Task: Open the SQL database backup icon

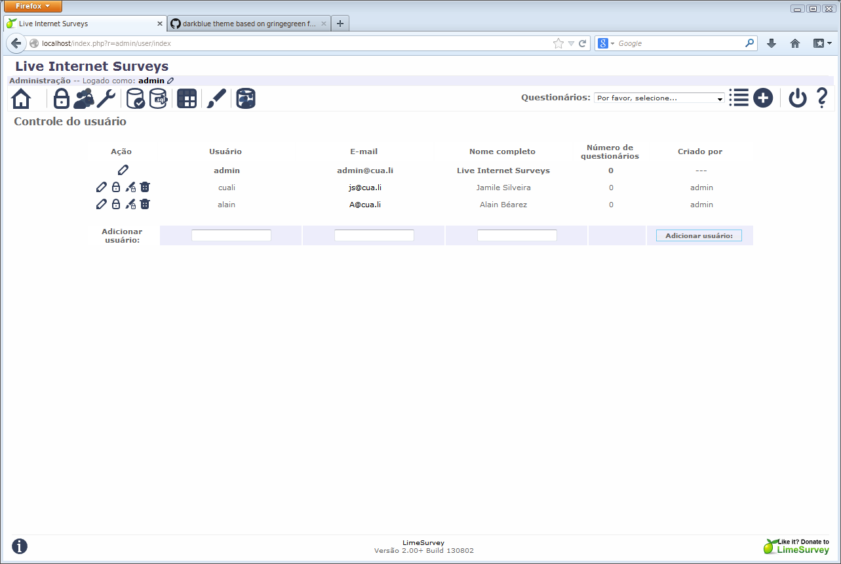Action: coord(159,98)
